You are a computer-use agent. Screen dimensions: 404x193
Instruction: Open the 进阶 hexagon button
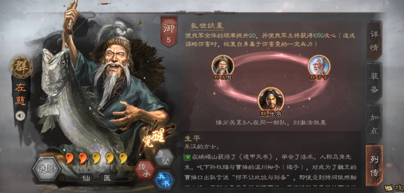(46, 169)
